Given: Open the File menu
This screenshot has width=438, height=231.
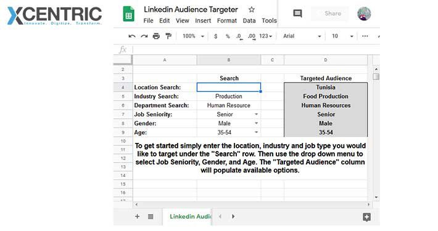Looking at the screenshot, I should point(148,21).
